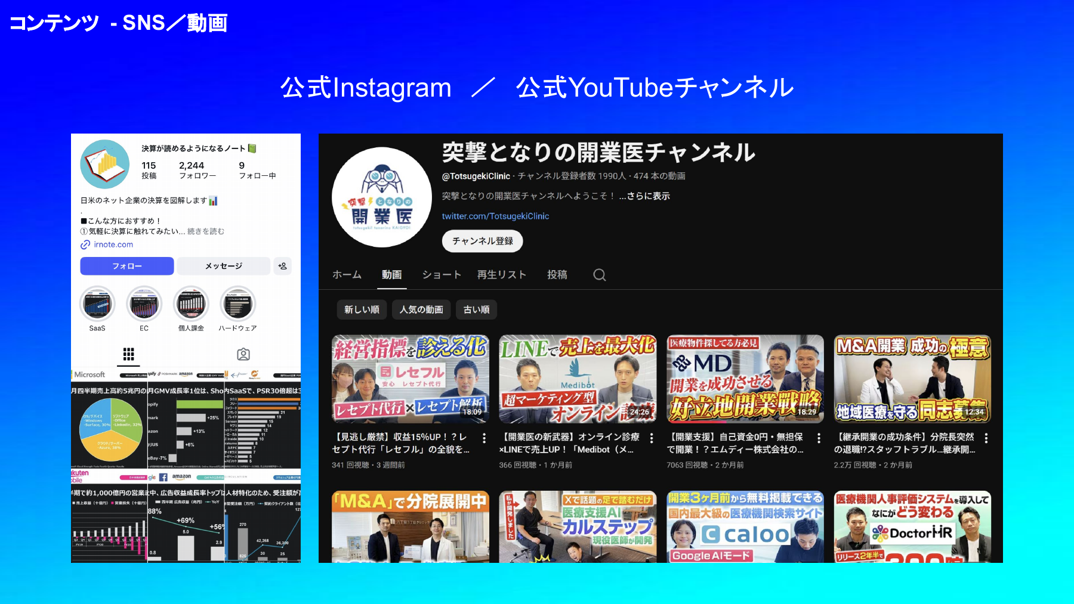The width and height of the screenshot is (1074, 604).
Task: Select the Instagram grid posts icon
Action: [128, 354]
